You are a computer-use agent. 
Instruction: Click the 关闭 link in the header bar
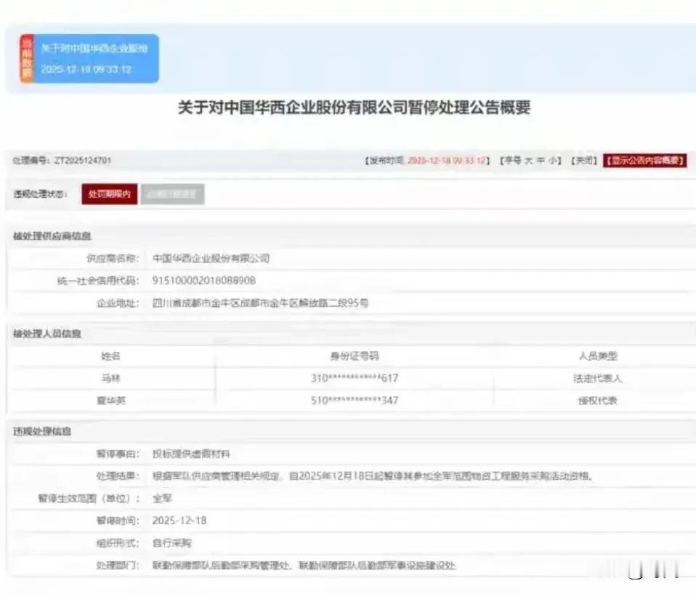click(584, 161)
